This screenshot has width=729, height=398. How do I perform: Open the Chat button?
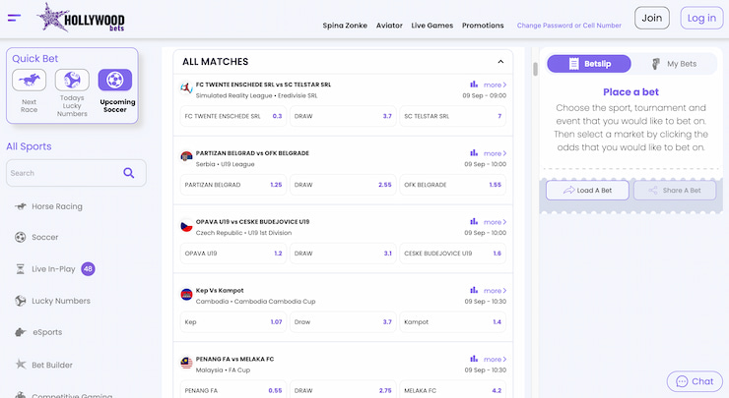click(696, 381)
